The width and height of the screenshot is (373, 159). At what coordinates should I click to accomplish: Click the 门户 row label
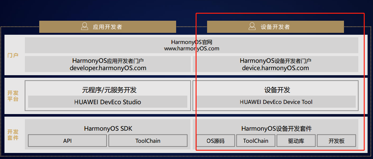click(x=13, y=55)
